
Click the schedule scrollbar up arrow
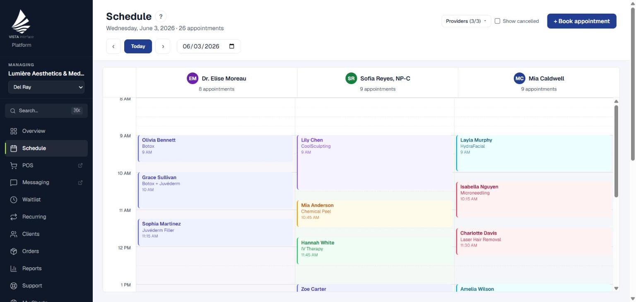coord(616,101)
